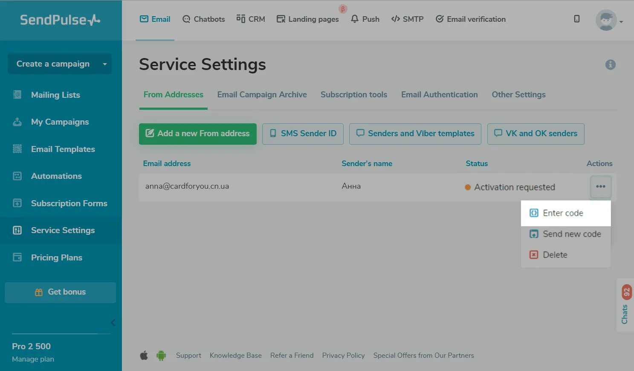Click the Get bonus button
This screenshot has width=634, height=371.
coord(60,292)
